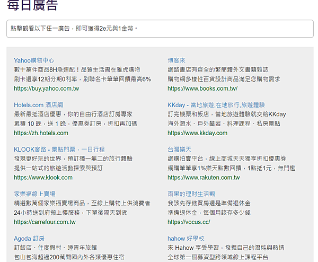Select text 網購筆筆享1%樂天點數回饋

205,168
